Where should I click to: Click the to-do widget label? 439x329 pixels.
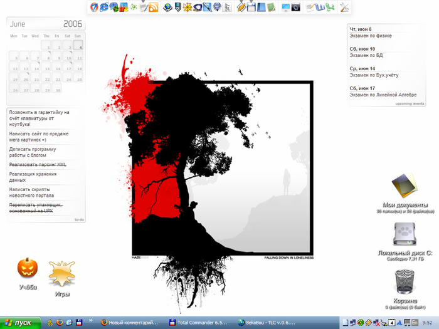pos(79,219)
